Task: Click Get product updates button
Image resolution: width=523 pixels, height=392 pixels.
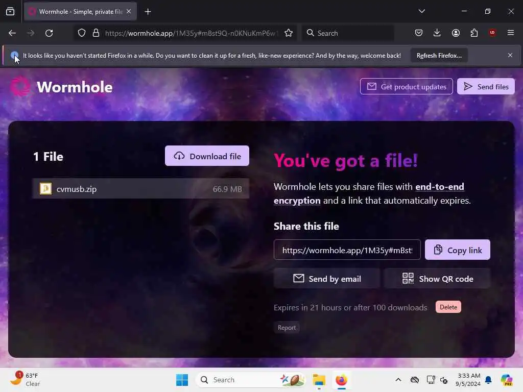Action: click(406, 87)
